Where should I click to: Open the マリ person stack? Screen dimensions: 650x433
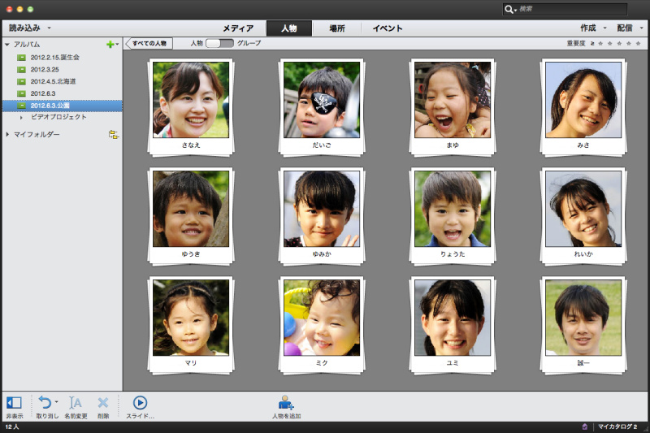(x=191, y=325)
